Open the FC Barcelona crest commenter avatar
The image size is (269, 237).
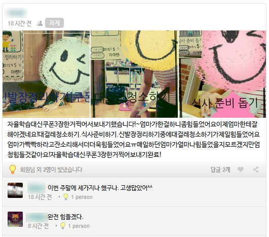(15, 219)
